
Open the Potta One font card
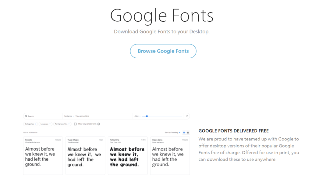coord(128,156)
